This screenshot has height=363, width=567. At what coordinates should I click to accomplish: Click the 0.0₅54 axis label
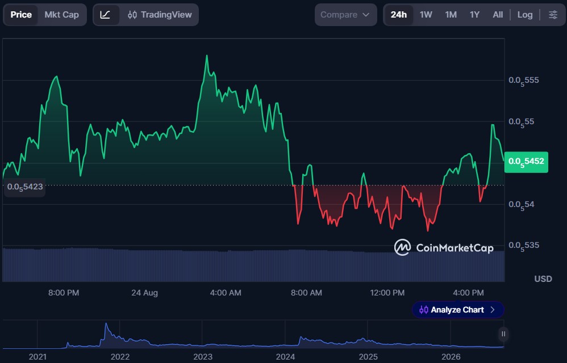coord(521,205)
